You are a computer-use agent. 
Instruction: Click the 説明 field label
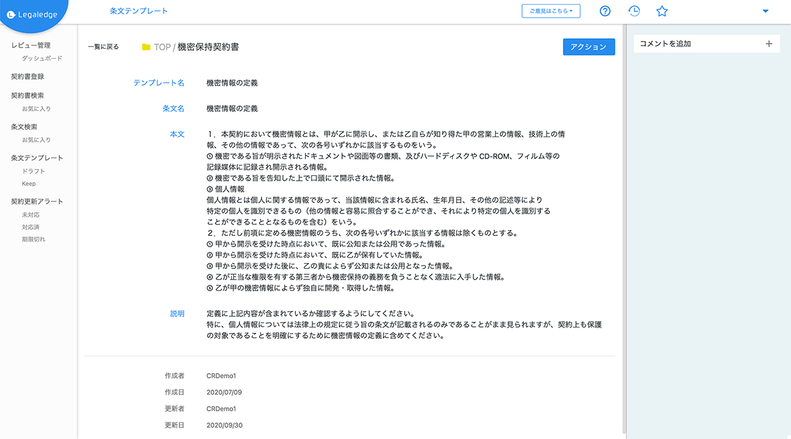pos(177,314)
